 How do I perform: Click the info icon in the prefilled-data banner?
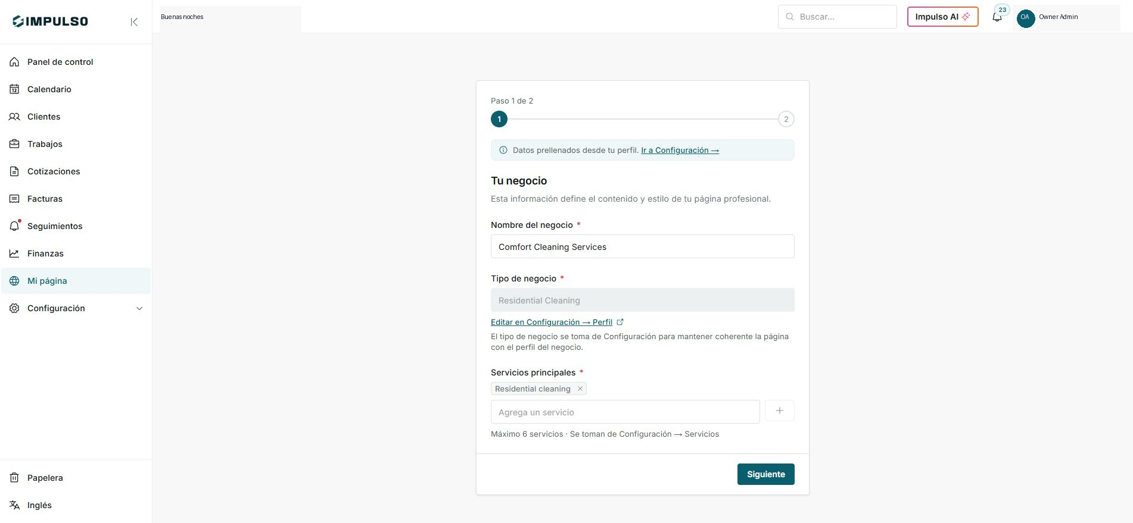(503, 150)
